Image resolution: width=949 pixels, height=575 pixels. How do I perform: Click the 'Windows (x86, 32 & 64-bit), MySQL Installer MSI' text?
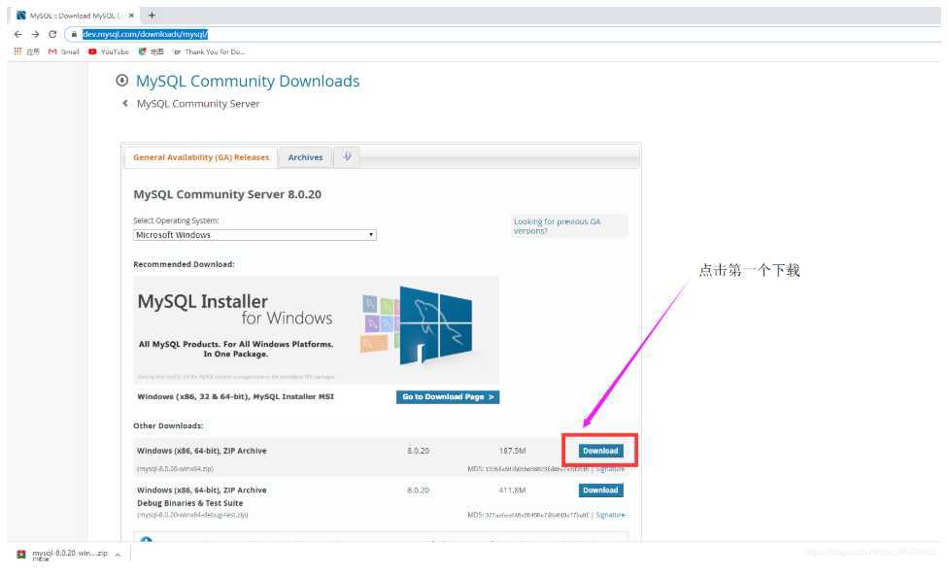[x=235, y=397]
